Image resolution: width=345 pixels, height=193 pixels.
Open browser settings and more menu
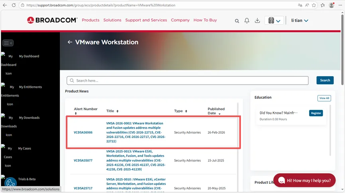tap(340, 5)
